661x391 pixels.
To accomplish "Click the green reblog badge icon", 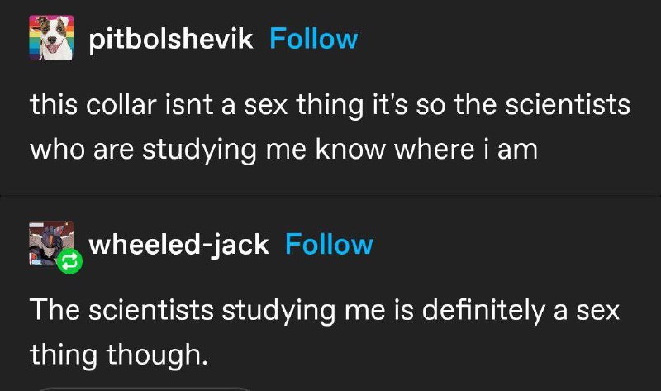I will (x=69, y=261).
